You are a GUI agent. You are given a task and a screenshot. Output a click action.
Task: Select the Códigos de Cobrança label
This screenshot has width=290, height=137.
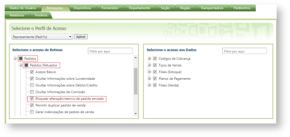(175, 59)
